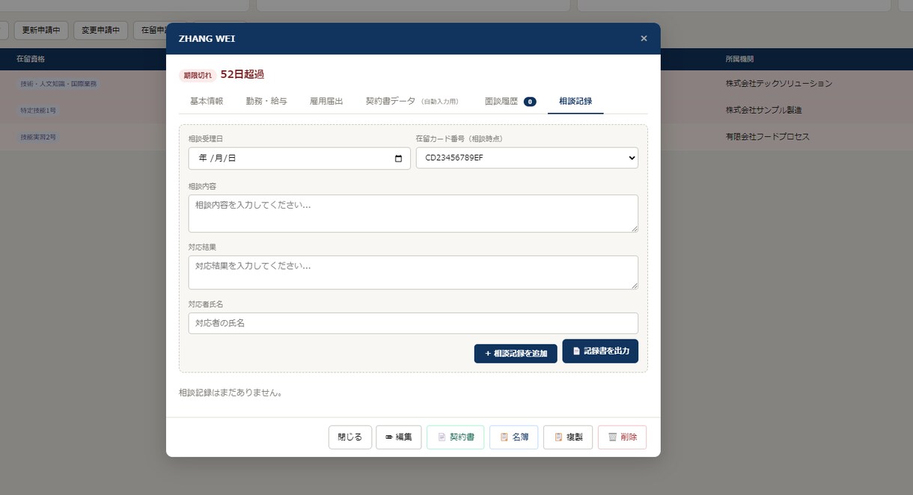Click the 契約書 button
Image resolution: width=913 pixels, height=495 pixels.
[456, 437]
